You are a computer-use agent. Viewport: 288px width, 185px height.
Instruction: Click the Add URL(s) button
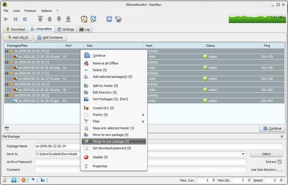[x=18, y=38]
